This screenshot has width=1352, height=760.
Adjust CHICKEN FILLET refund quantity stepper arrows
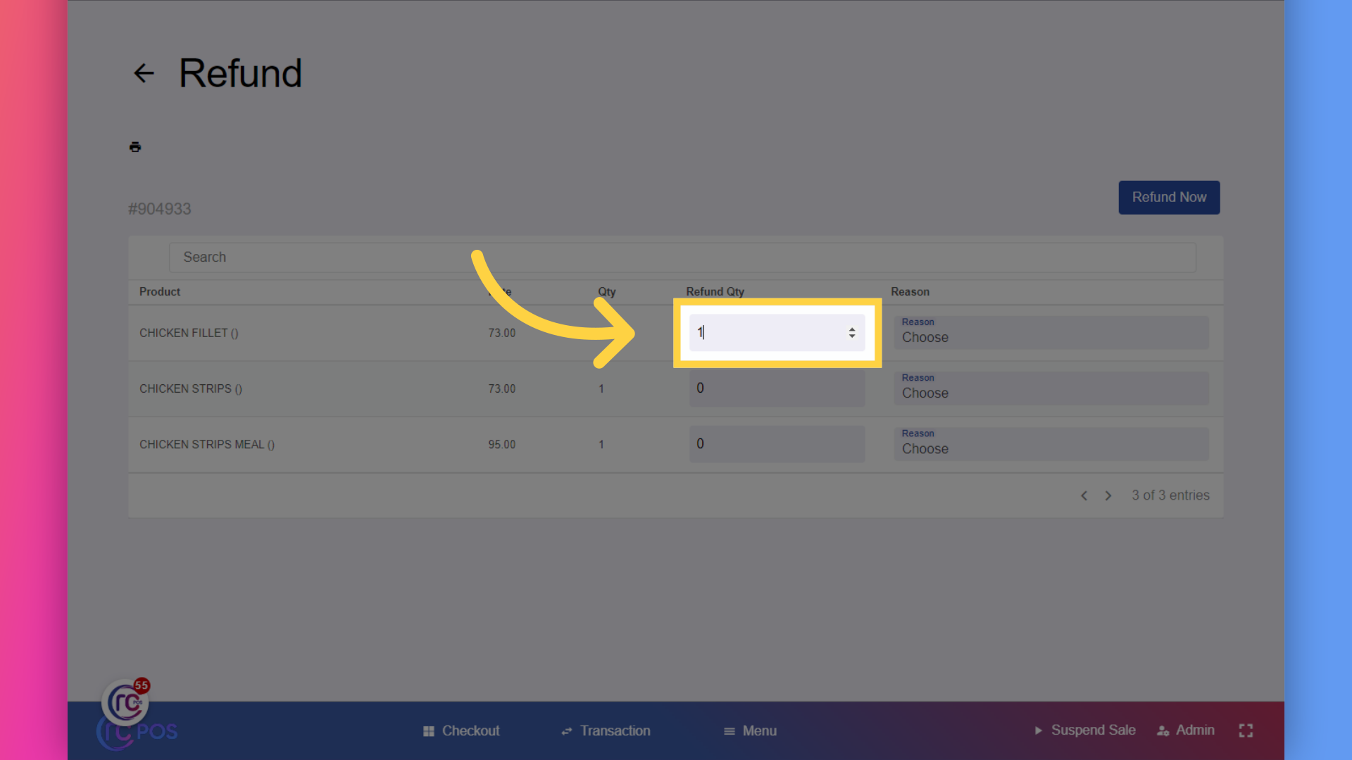(x=852, y=333)
